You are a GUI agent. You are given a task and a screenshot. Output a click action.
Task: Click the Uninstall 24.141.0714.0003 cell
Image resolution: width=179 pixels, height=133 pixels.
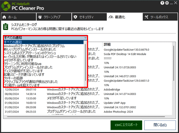point(120,94)
